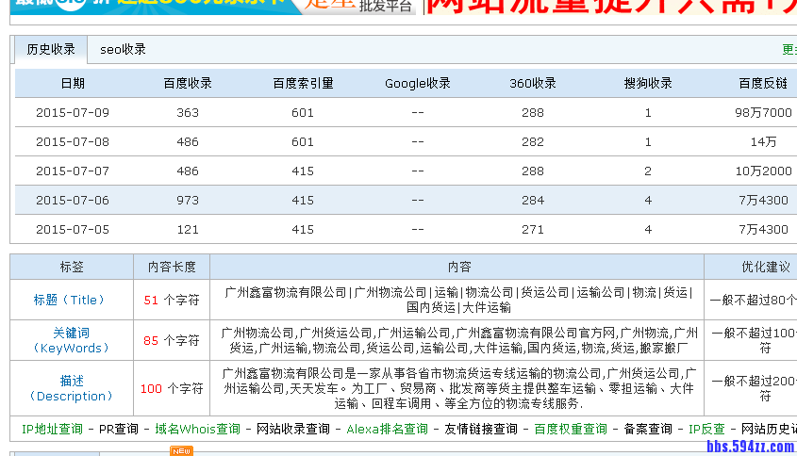Image resolution: width=797 pixels, height=456 pixels.
Task: Click the 日期 column header
Action: coord(73,83)
